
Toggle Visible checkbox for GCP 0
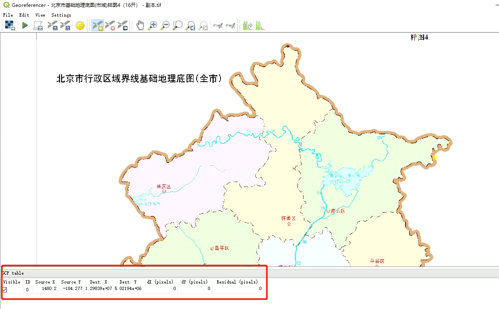click(4, 290)
